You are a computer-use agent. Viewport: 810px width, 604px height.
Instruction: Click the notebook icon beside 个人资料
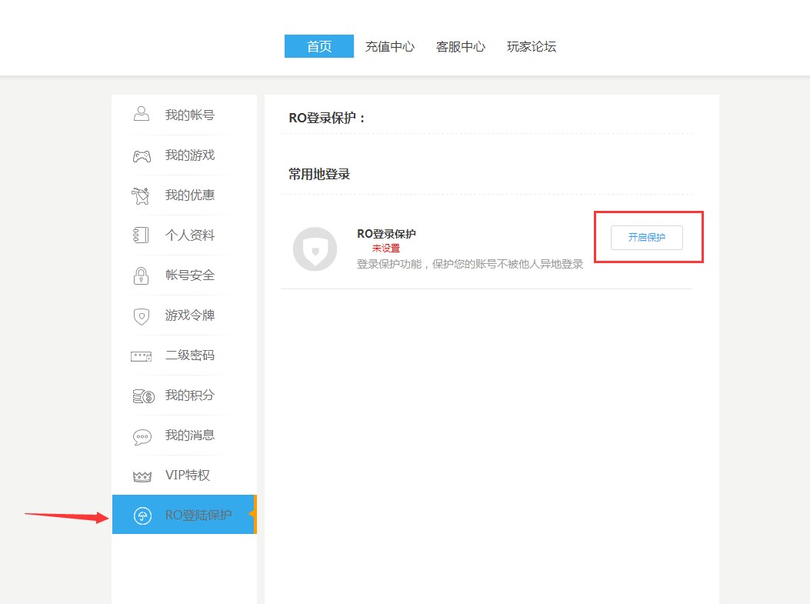coord(141,235)
